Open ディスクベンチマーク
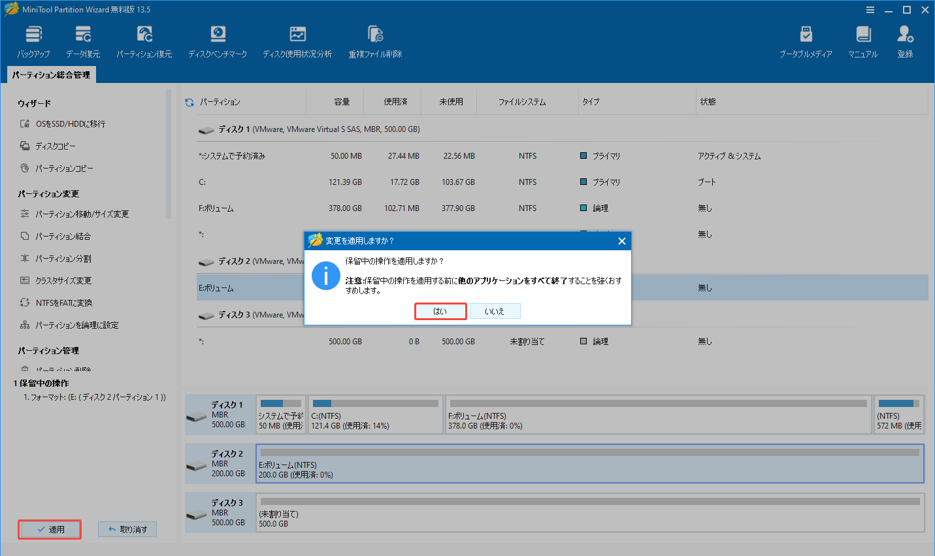Viewport: 935px width, 556px height. point(218,41)
